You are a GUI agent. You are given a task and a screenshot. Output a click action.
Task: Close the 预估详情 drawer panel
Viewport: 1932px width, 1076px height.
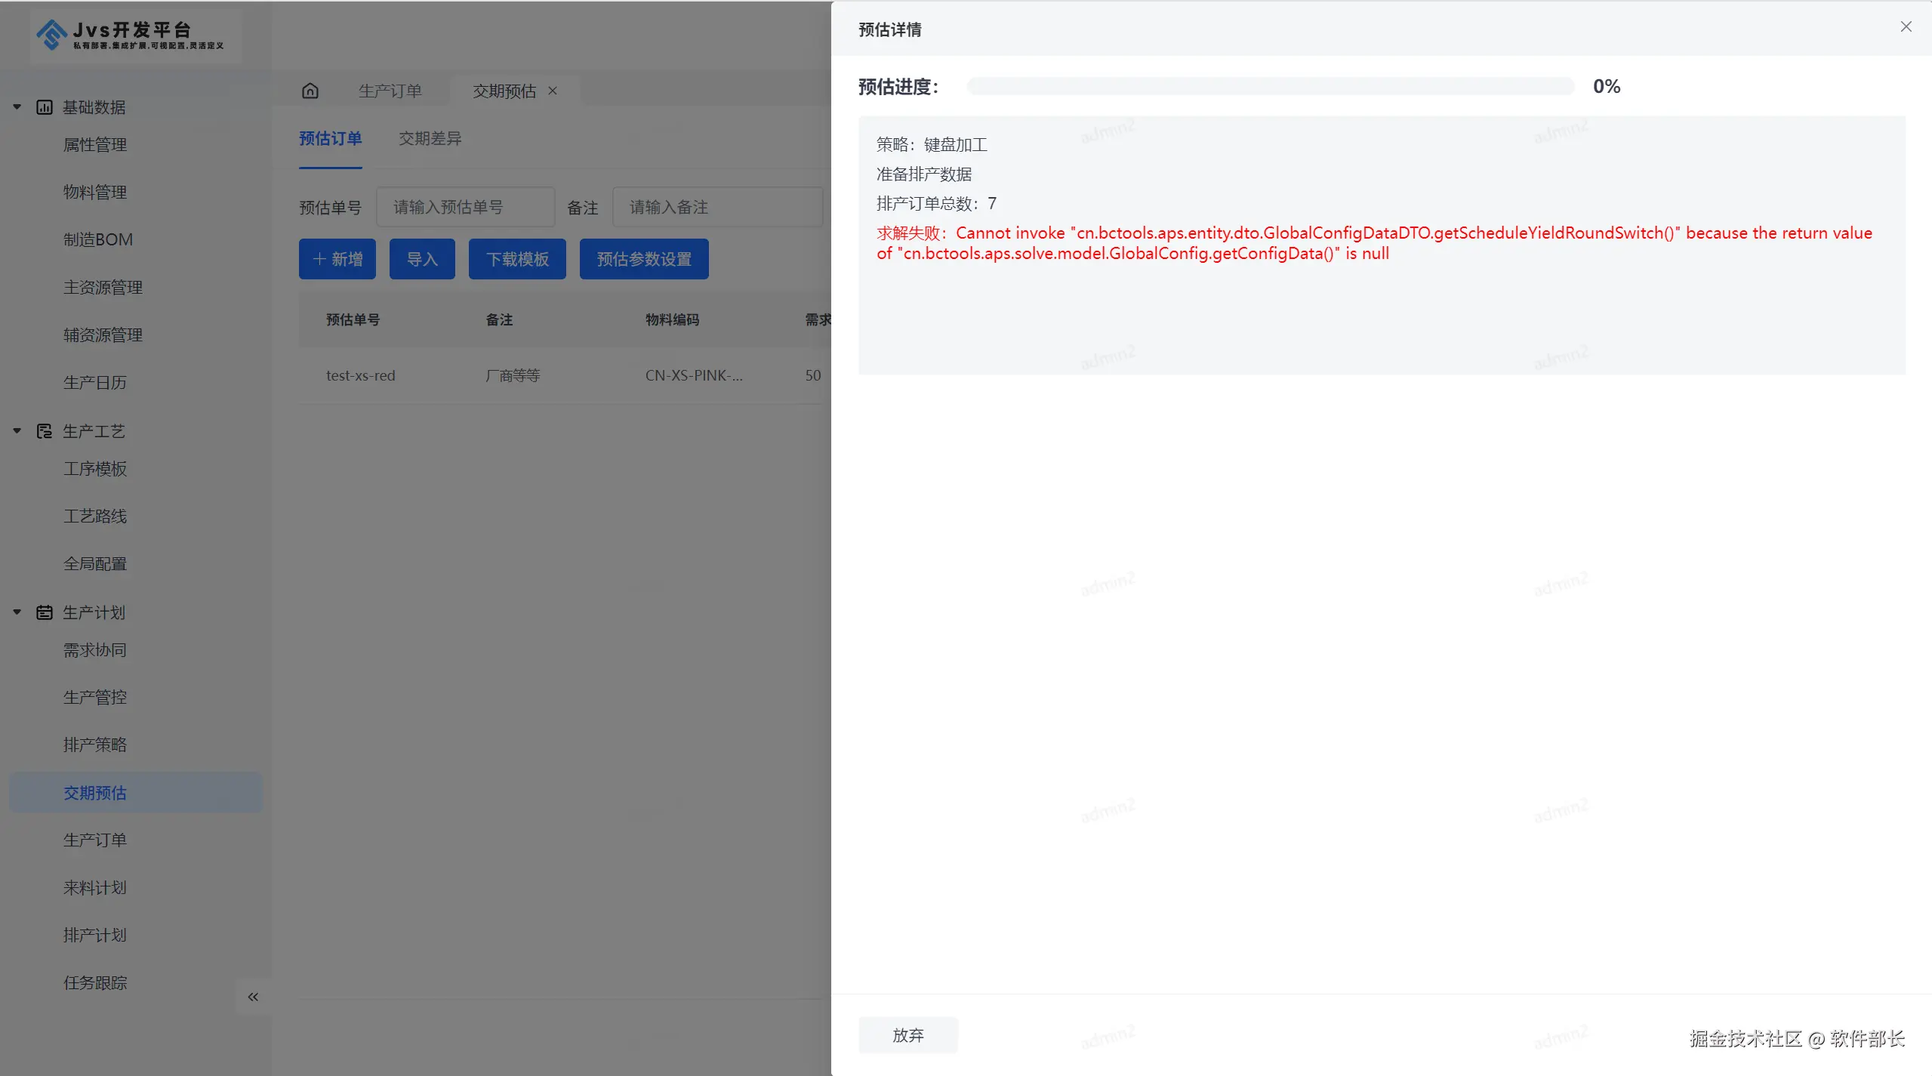point(1906,27)
